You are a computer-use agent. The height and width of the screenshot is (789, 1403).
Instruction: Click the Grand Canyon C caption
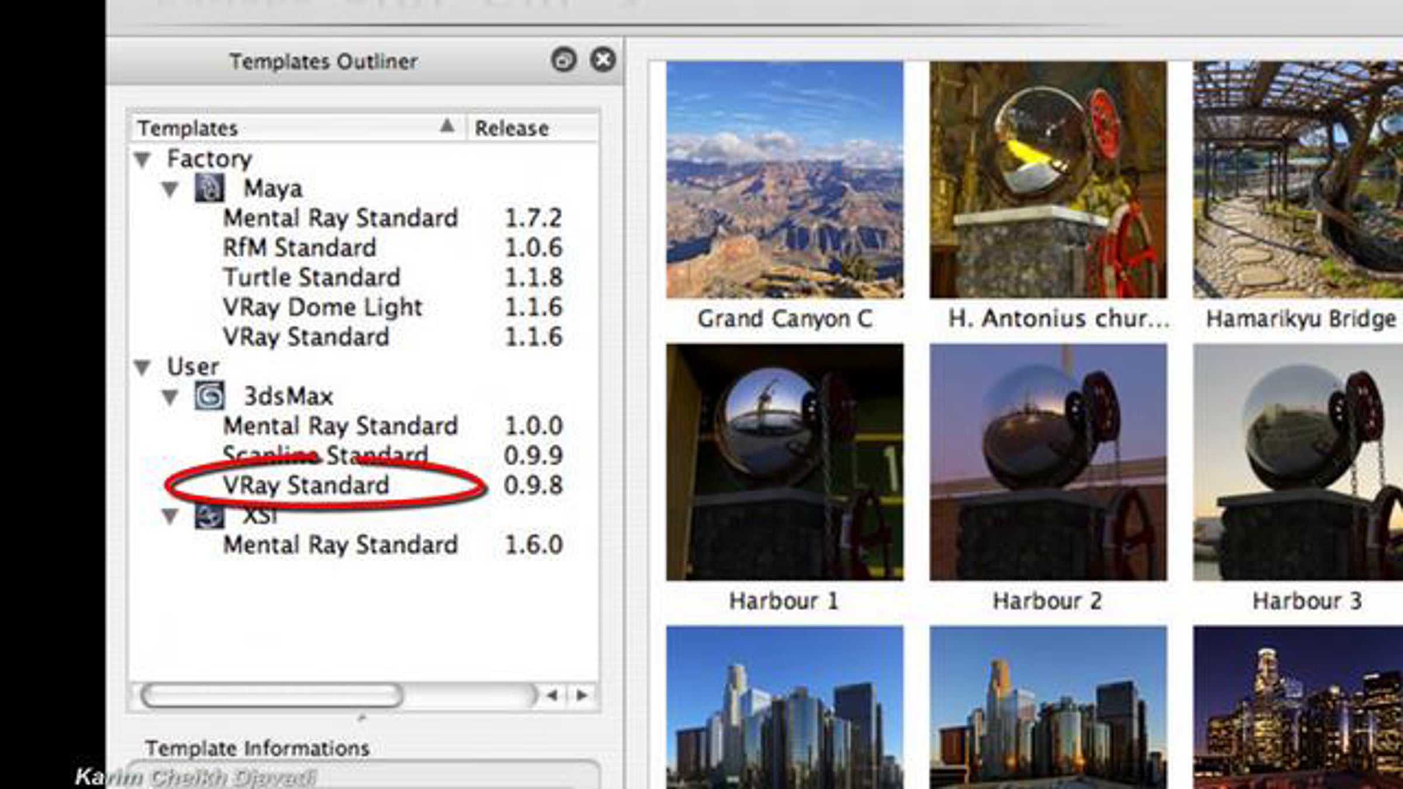tap(785, 319)
